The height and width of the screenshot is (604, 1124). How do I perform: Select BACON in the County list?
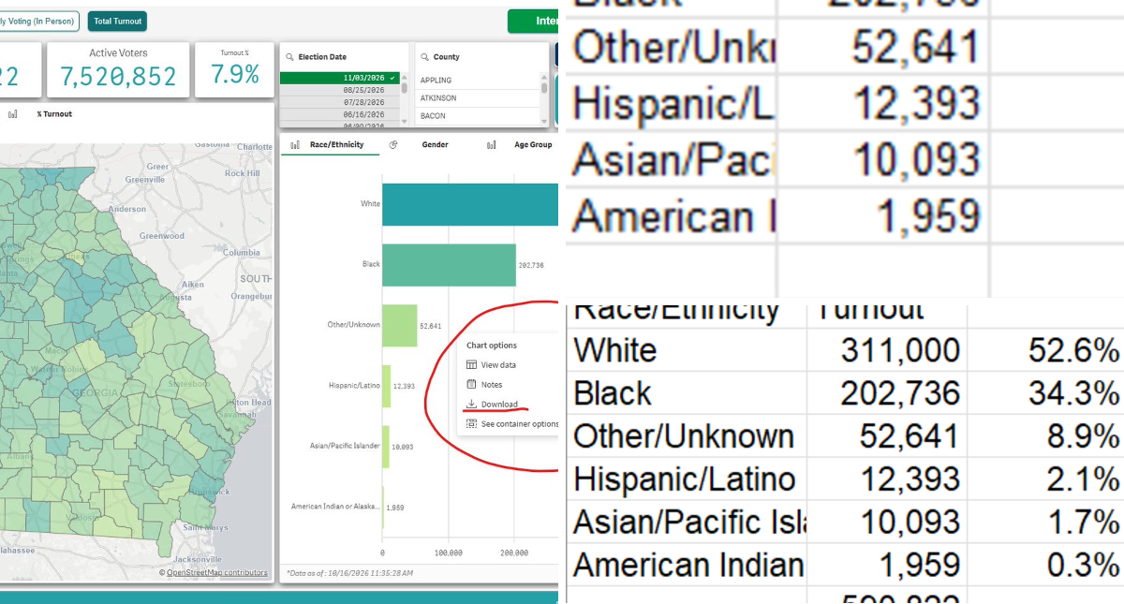point(478,116)
